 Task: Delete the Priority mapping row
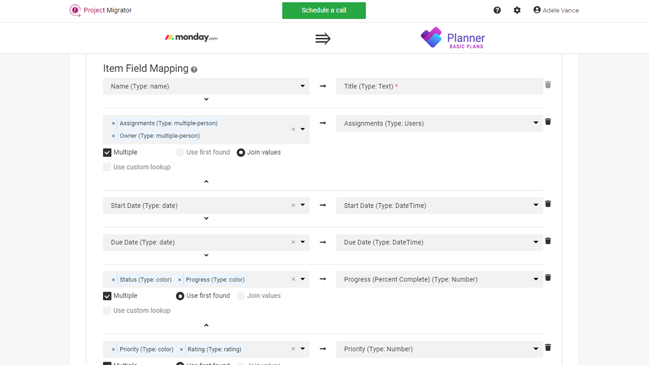click(x=548, y=348)
